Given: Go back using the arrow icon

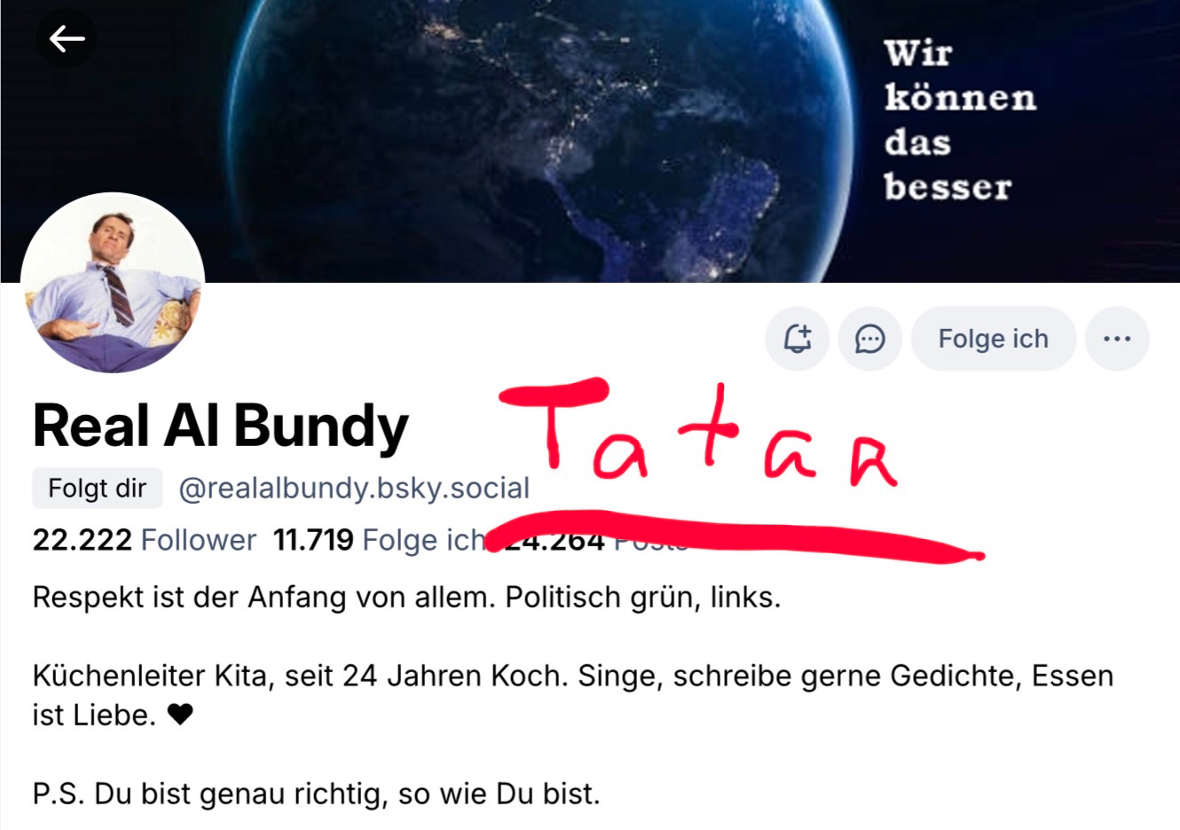Looking at the screenshot, I should (67, 38).
